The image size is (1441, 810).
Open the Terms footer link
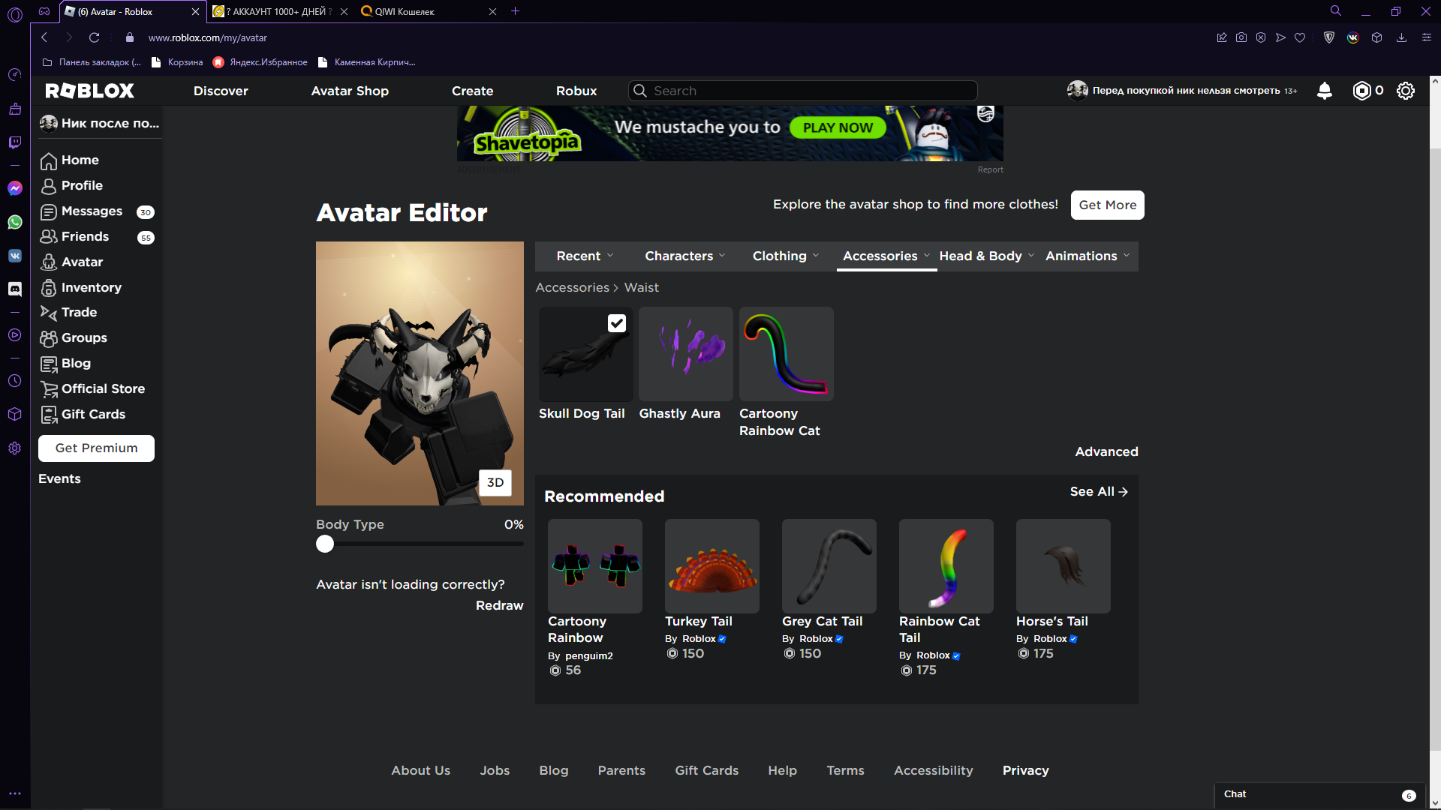[845, 771]
